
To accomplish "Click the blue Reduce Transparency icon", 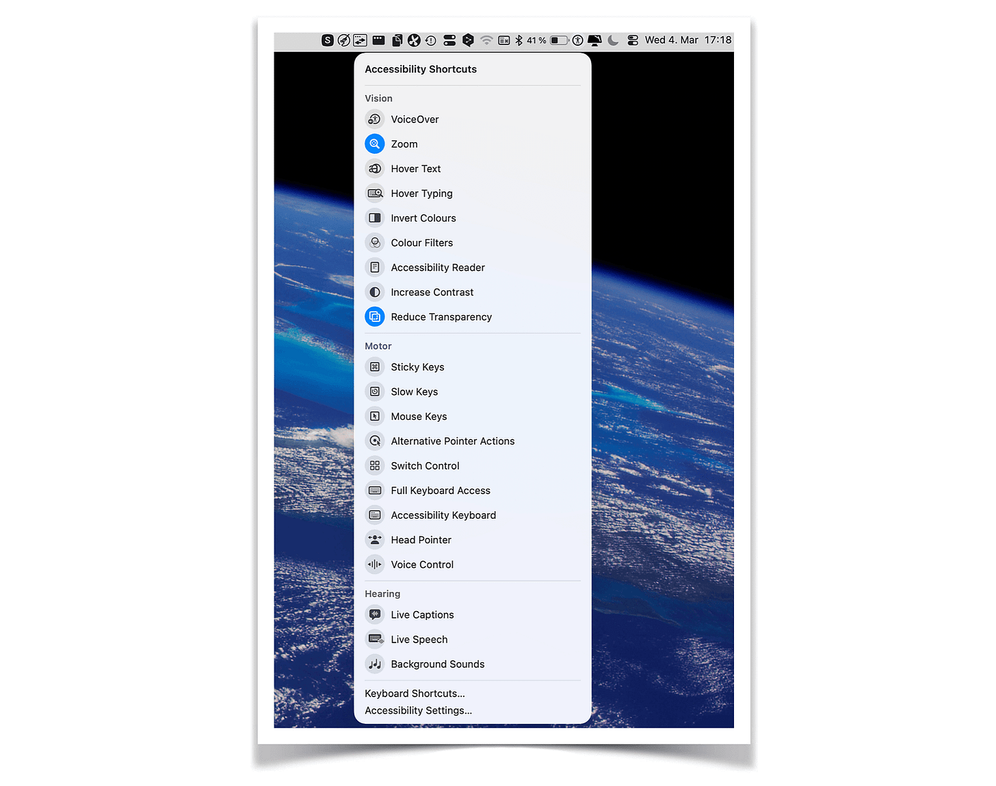I will 374,317.
